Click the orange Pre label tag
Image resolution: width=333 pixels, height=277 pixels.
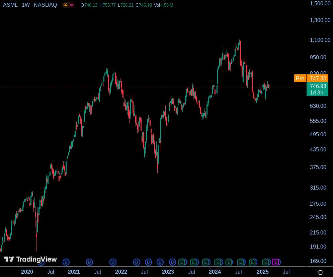tap(300, 78)
